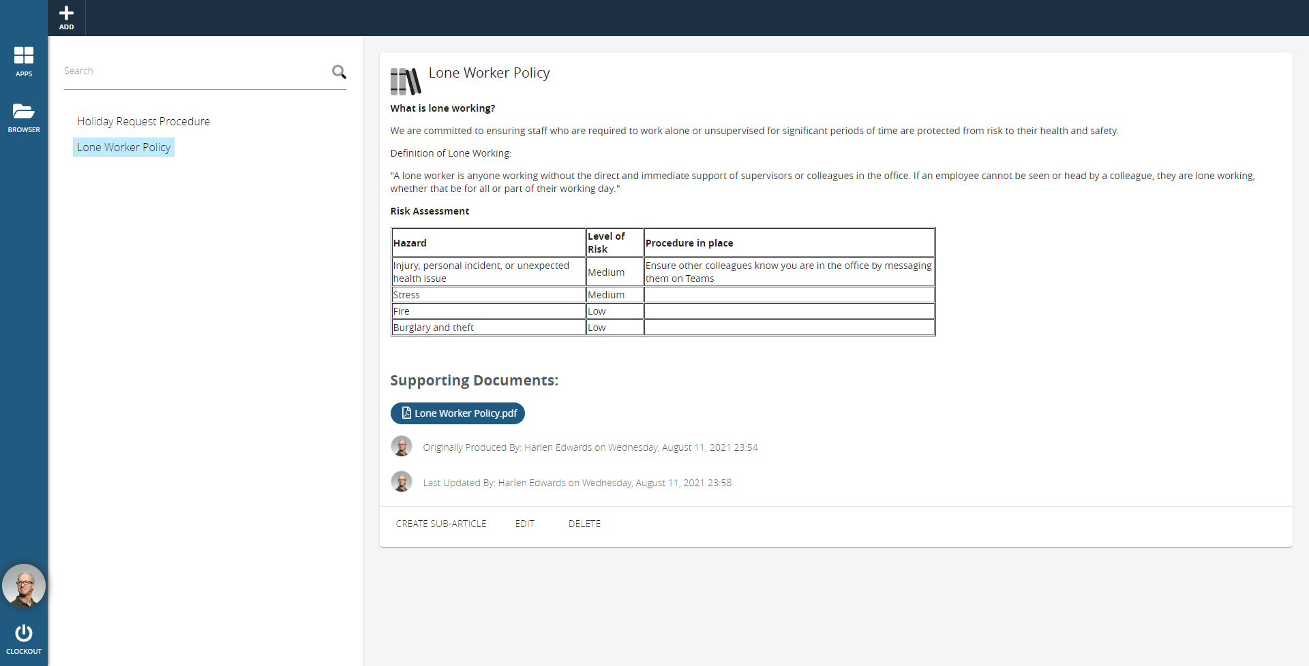Open user profile avatar in sidebar
Image resolution: width=1309 pixels, height=666 pixels.
tap(24, 586)
